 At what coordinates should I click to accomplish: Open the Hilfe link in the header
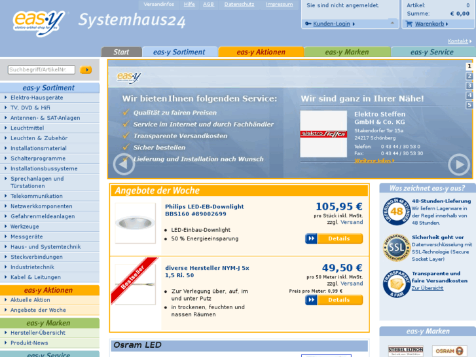pos(189,4)
